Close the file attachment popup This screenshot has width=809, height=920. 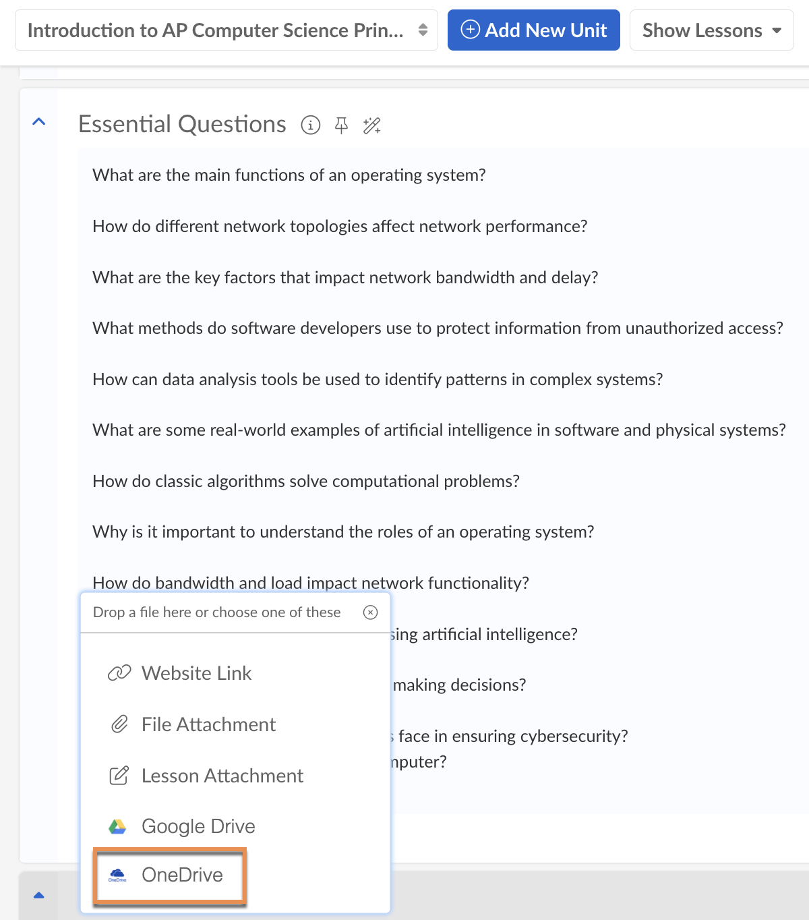(x=370, y=612)
